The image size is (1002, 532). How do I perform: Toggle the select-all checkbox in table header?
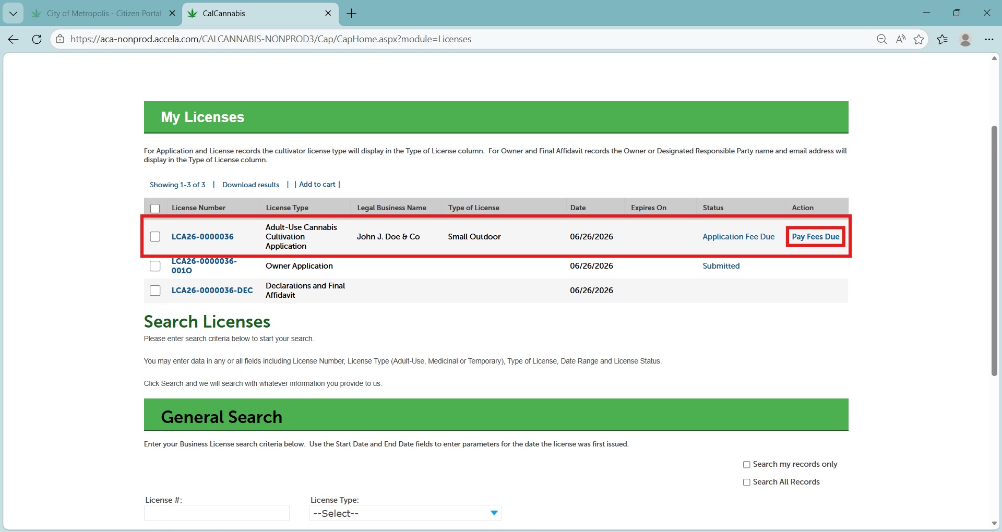(x=155, y=209)
